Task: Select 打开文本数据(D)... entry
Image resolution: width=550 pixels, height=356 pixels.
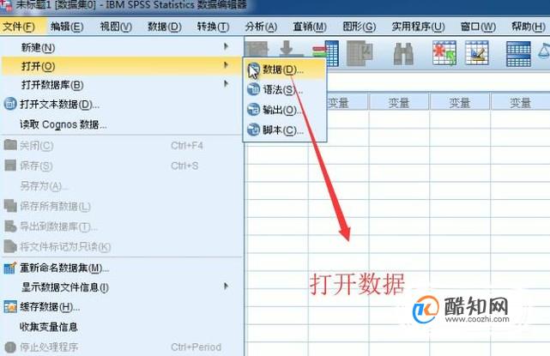Action: [x=121, y=104]
